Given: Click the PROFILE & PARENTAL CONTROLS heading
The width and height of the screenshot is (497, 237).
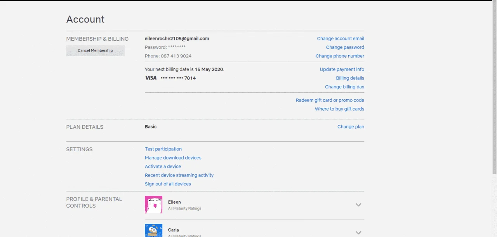Looking at the screenshot, I should (x=94, y=202).
